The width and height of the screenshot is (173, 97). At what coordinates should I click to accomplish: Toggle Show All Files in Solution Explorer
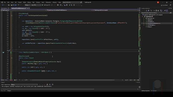click(x=158, y=11)
